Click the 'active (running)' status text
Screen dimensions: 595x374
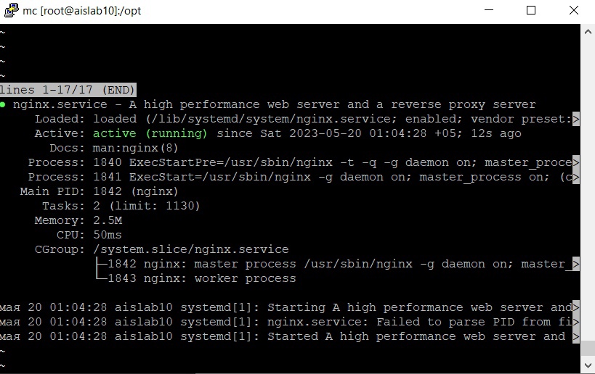tap(150, 133)
